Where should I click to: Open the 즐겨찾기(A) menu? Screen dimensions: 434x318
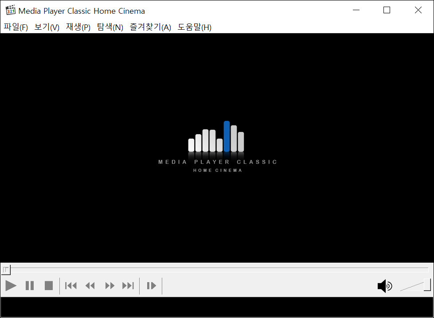[150, 27]
